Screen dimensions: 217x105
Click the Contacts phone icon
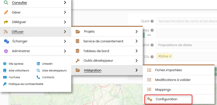pos(38,77)
